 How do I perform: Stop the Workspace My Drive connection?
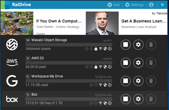point(126,81)
